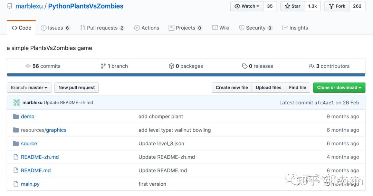This screenshot has width=373, height=196.
Task: Star the PythonPlantsVsZombies repository
Action: 293,6
